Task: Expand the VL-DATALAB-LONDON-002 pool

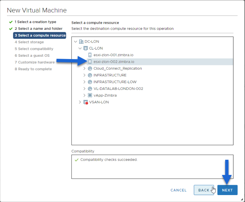Action: click(x=85, y=88)
